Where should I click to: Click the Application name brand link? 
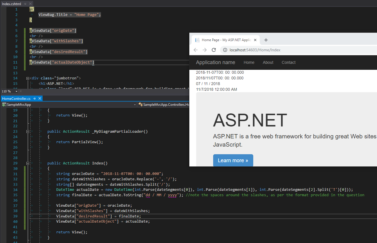point(215,62)
